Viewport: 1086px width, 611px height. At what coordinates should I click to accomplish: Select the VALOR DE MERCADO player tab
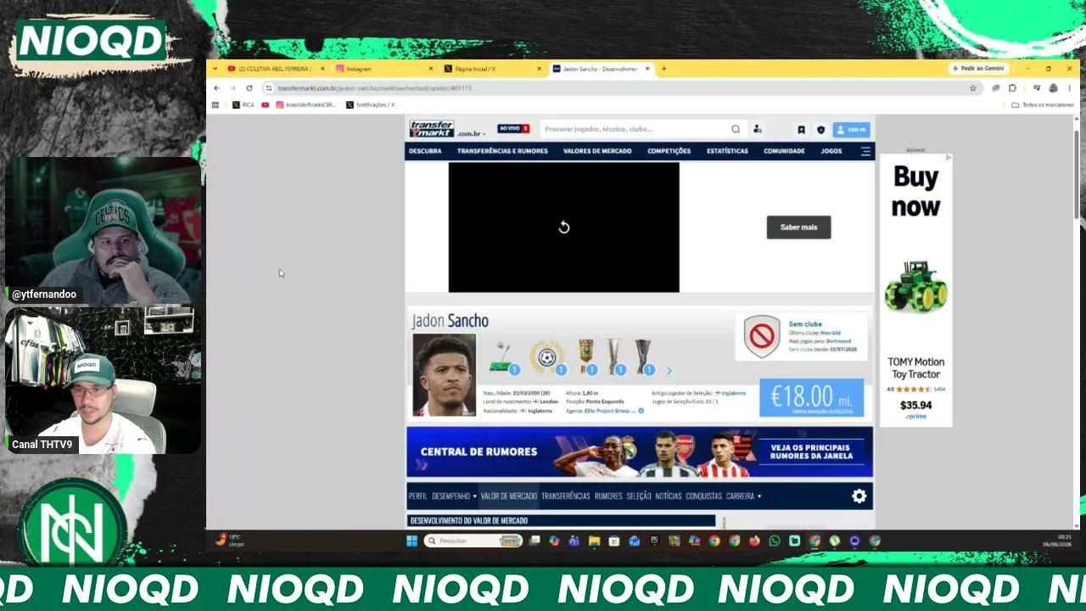[x=509, y=496]
